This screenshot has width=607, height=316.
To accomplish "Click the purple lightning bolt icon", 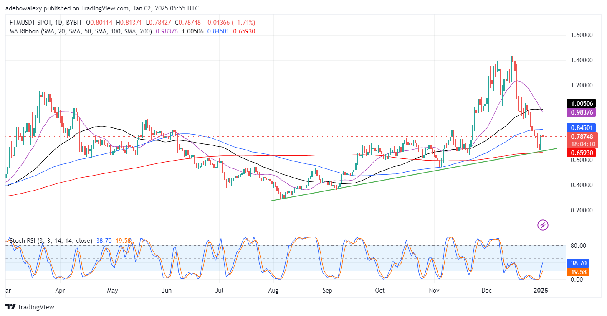I will coord(542,225).
